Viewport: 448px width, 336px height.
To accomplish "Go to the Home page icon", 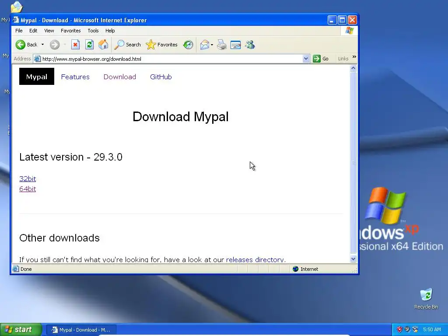I will pyautogui.click(x=103, y=45).
